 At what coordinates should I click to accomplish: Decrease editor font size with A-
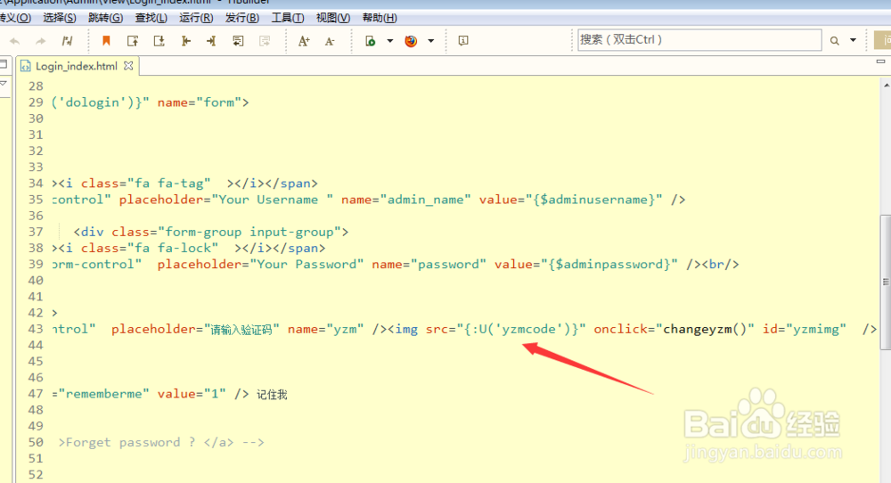(330, 41)
